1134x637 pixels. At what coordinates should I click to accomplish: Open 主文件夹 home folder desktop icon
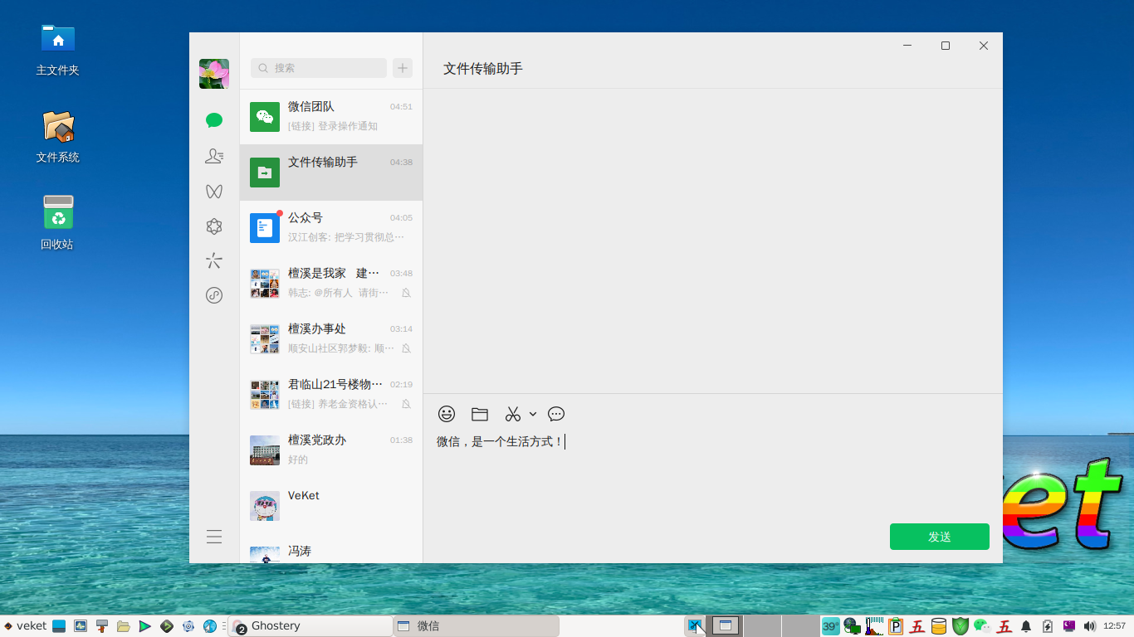(x=58, y=50)
